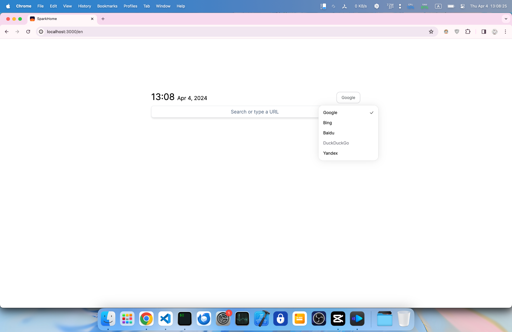512x332 pixels.
Task: Select DuckDuckGo from the engine list
Action: click(x=336, y=143)
